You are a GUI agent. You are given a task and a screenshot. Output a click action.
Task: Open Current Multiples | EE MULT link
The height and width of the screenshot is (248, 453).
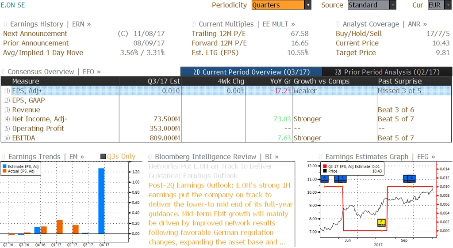pyautogui.click(x=247, y=24)
